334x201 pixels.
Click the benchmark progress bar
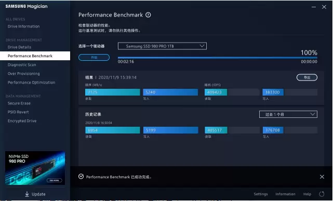218,58
